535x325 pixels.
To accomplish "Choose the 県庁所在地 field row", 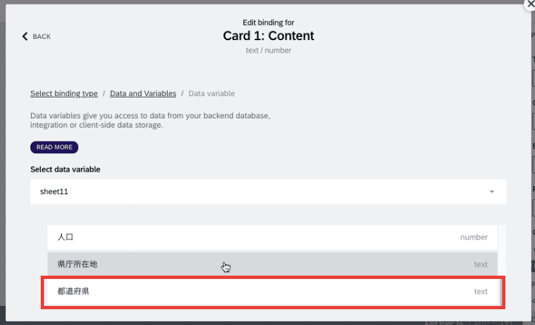I will tap(272, 264).
